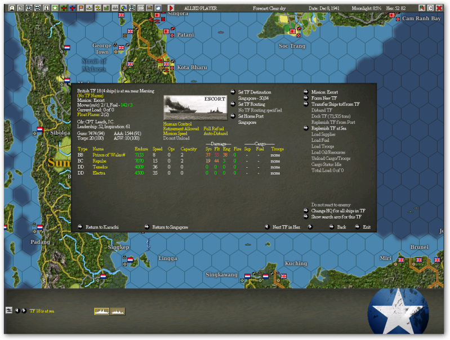This screenshot has width=450, height=340.
Task: Click arrow next to 'Replenish TF at Sea'
Action: 306,128
